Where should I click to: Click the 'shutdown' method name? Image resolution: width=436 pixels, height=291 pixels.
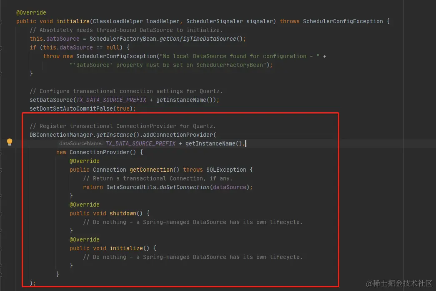tap(123, 213)
